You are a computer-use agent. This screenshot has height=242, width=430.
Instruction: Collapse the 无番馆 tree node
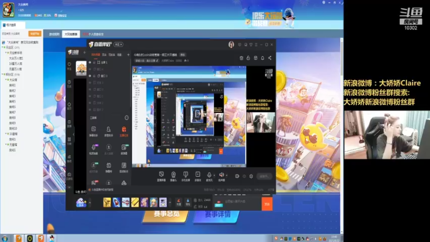click(x=6, y=145)
